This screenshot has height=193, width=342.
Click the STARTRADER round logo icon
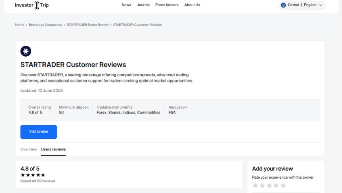[26, 51]
